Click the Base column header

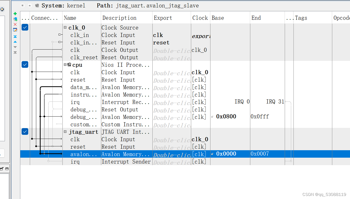(230, 18)
